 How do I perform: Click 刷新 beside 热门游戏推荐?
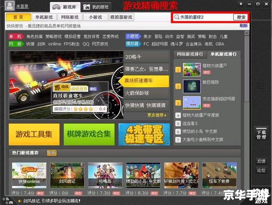(x=52, y=153)
